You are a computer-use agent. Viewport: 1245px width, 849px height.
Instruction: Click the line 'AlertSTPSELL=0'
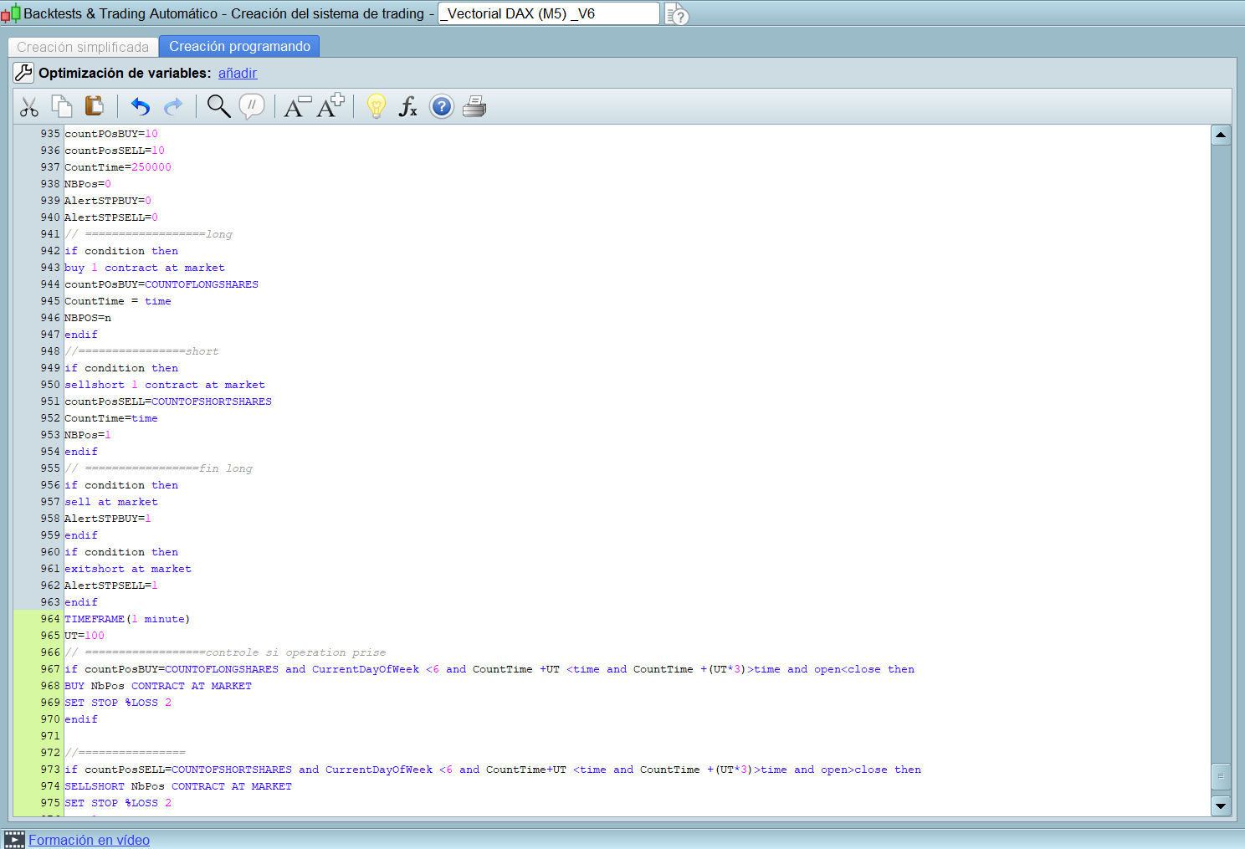pos(111,217)
